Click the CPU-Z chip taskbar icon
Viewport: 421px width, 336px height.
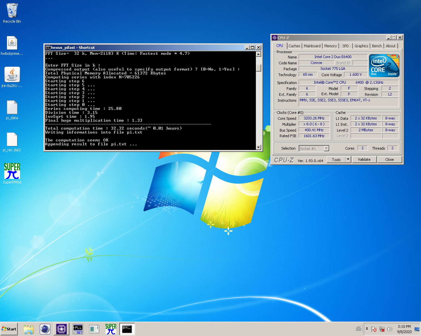62,329
